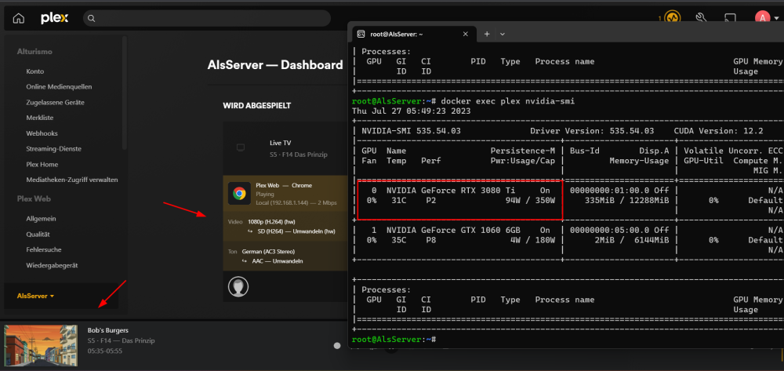Open Streaming-Dienste settings
The image size is (784, 371).
(x=53, y=149)
